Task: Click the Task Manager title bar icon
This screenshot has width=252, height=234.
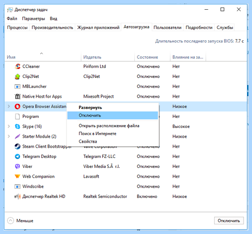Action: 10,10
